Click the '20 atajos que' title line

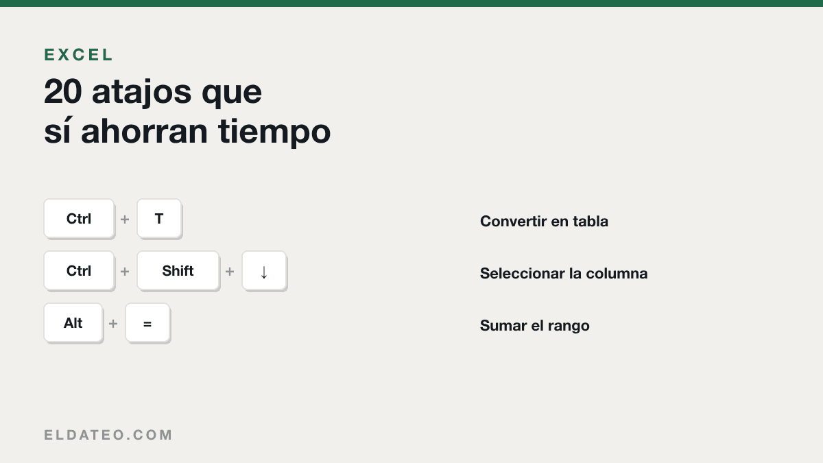[153, 92]
